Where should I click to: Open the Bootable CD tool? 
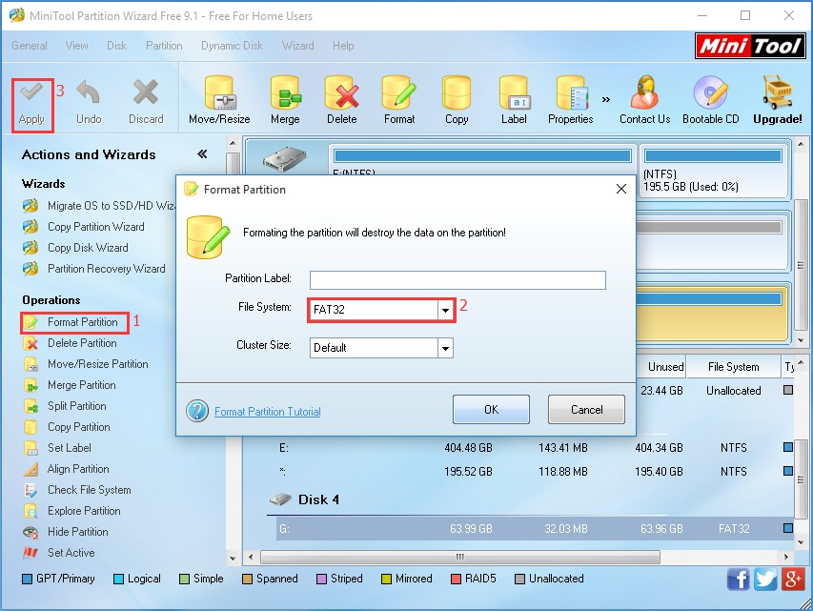pos(710,94)
